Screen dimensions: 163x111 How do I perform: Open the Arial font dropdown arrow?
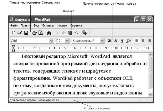coord(51,41)
